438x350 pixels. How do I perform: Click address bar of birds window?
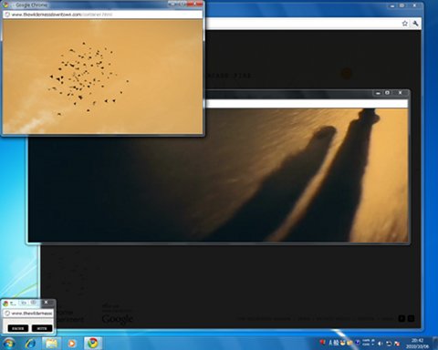click(x=102, y=15)
